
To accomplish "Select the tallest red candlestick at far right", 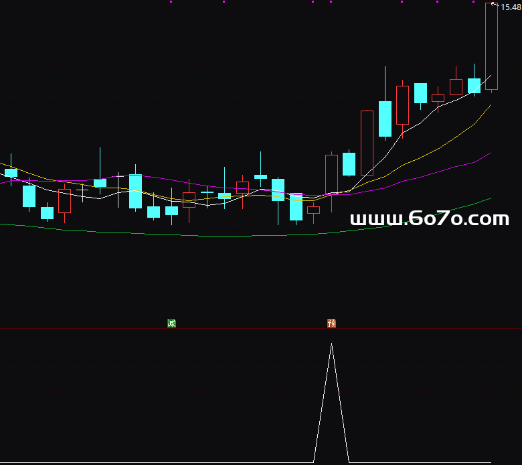I will pyautogui.click(x=491, y=47).
